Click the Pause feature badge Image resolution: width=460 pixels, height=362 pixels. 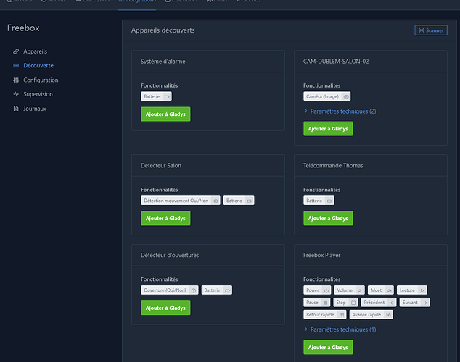click(317, 303)
